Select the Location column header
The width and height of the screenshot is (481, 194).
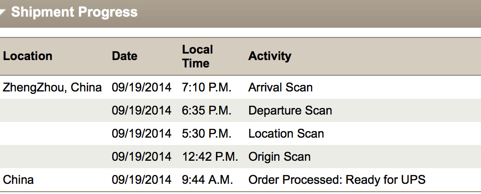coord(28,56)
